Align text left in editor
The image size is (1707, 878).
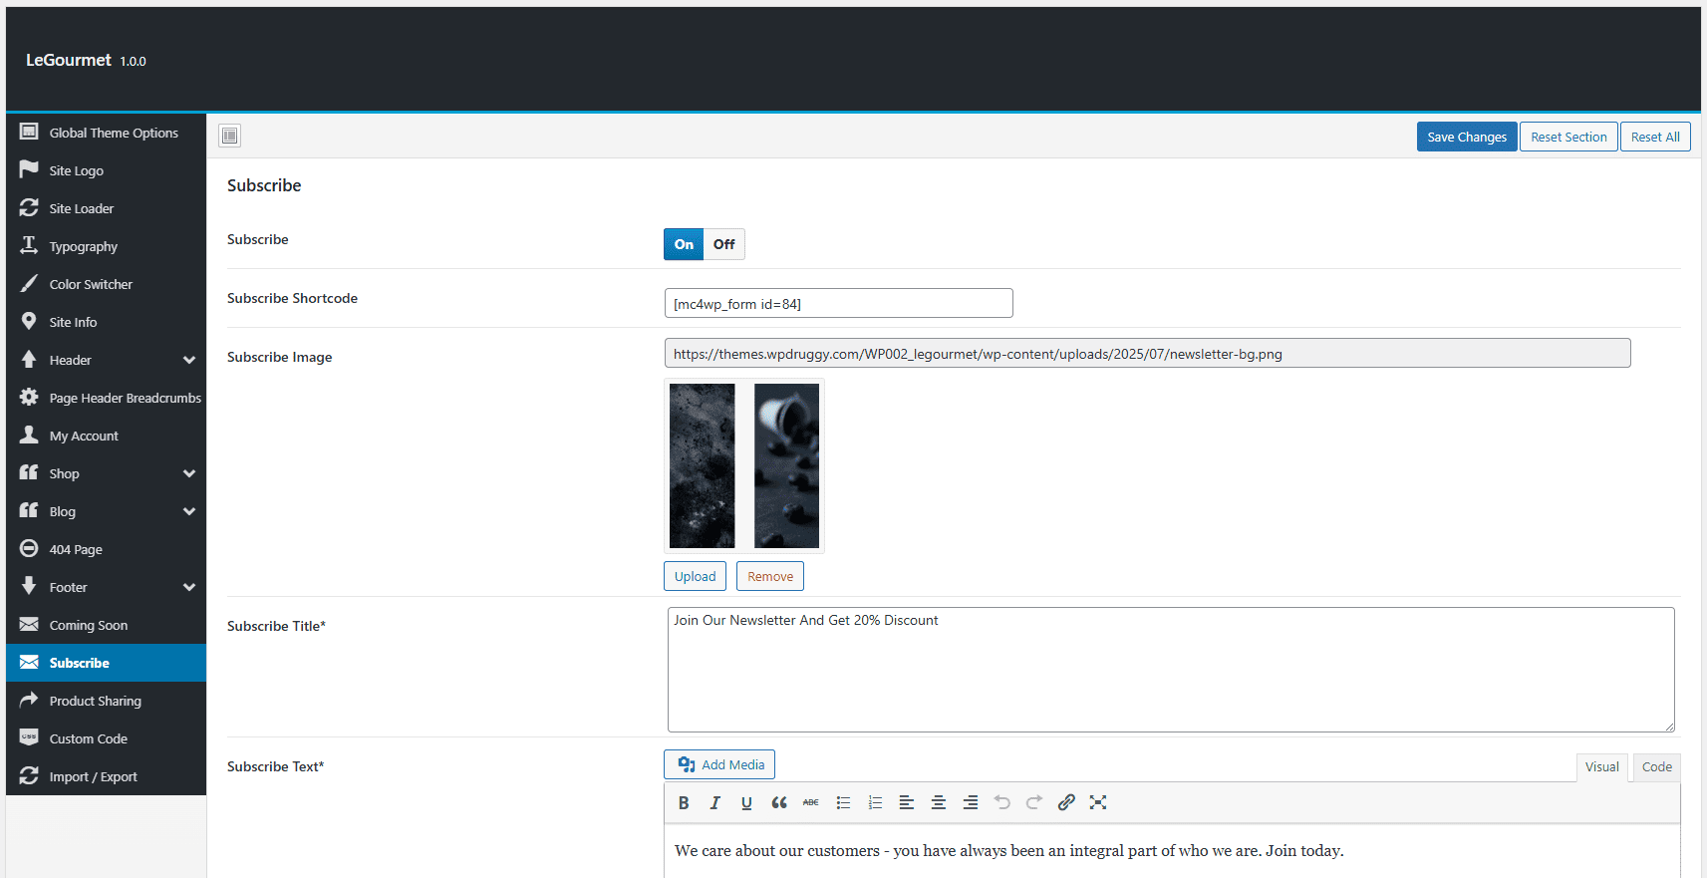pyautogui.click(x=907, y=802)
